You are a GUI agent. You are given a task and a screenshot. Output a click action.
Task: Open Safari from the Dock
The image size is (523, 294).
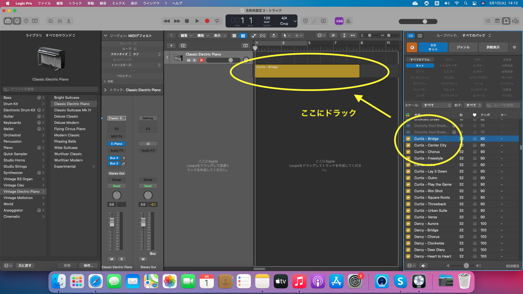tap(96, 281)
